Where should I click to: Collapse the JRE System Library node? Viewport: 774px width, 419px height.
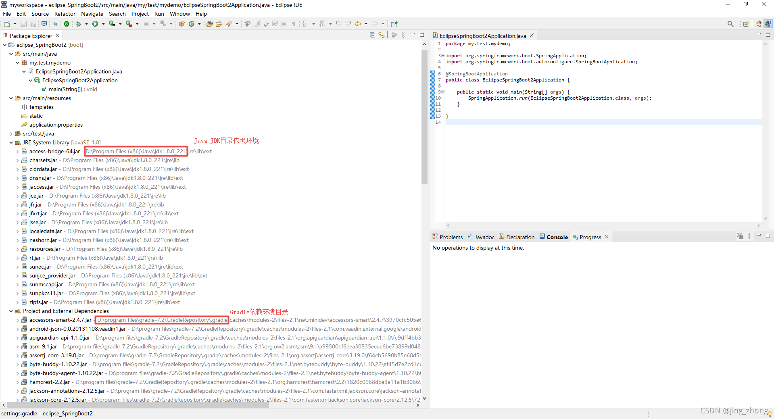pyautogui.click(x=11, y=142)
